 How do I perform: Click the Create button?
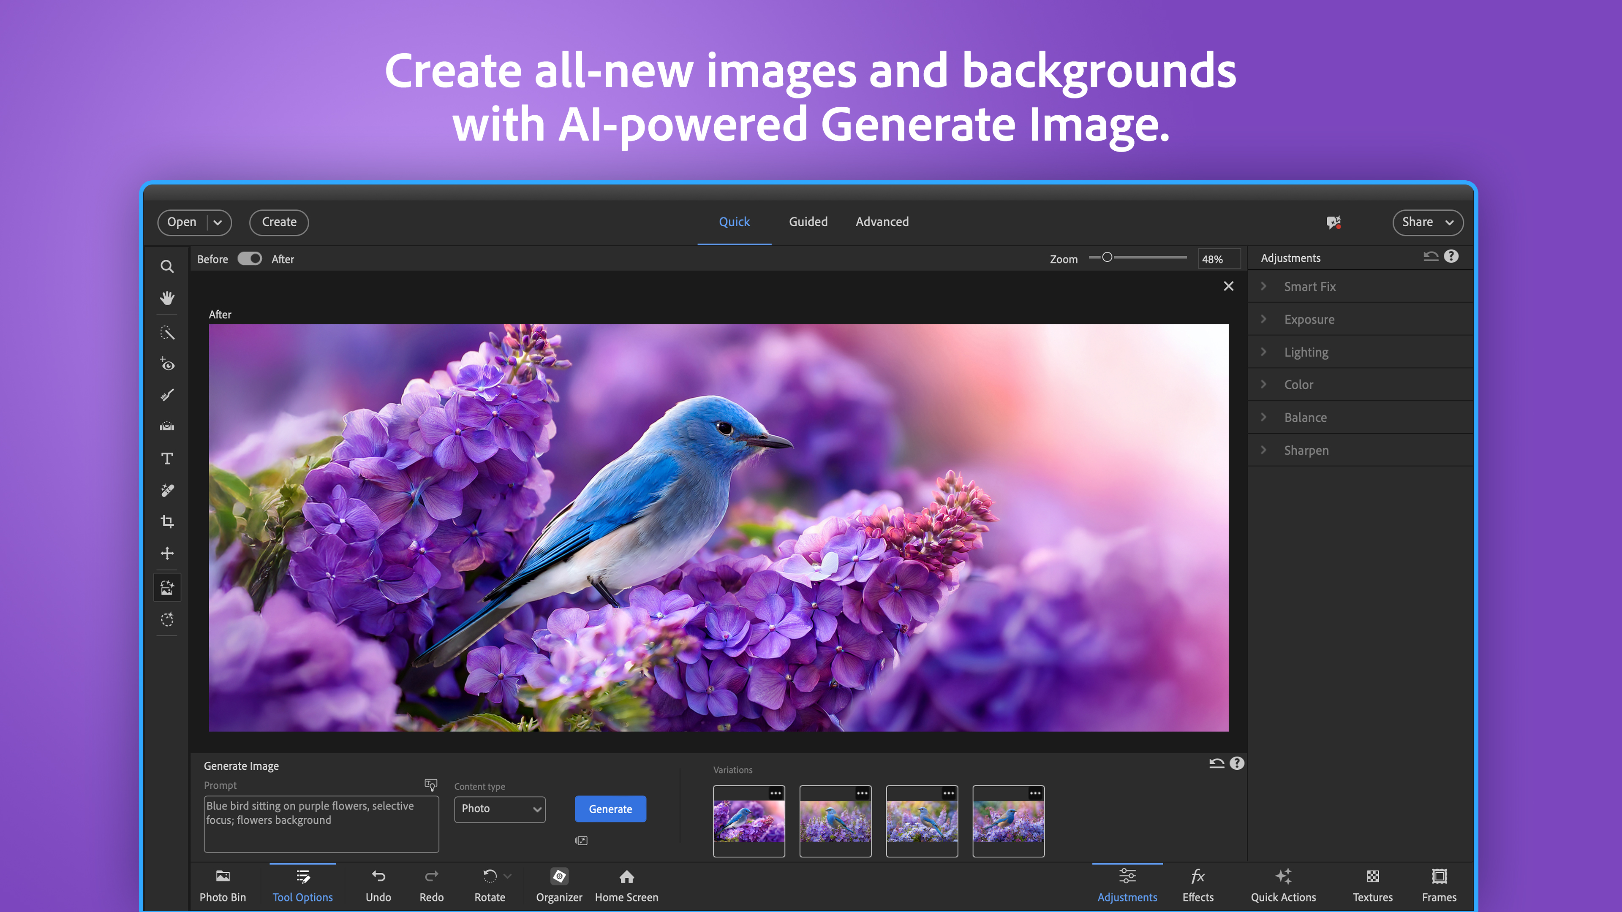[278, 222]
